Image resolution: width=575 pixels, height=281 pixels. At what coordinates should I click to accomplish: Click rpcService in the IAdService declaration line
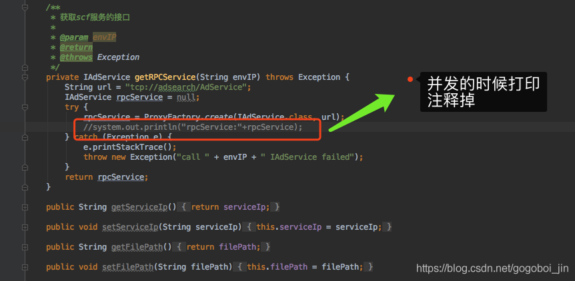tap(139, 97)
